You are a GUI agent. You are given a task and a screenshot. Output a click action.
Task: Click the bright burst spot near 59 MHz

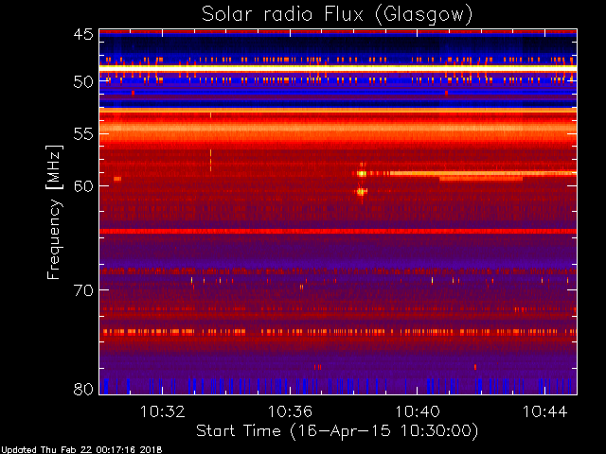coord(362,174)
